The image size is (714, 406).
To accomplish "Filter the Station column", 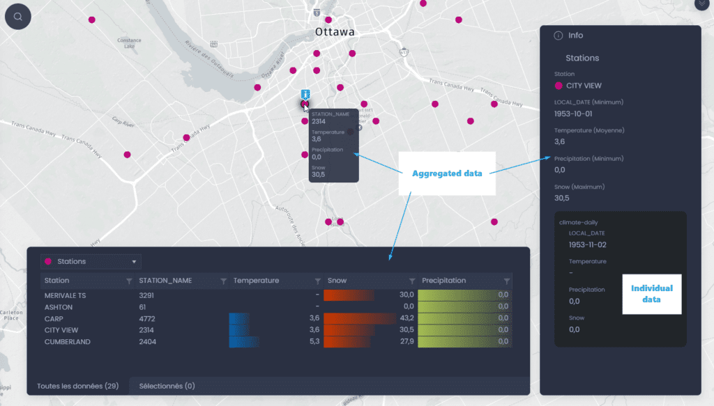I will tap(129, 281).
